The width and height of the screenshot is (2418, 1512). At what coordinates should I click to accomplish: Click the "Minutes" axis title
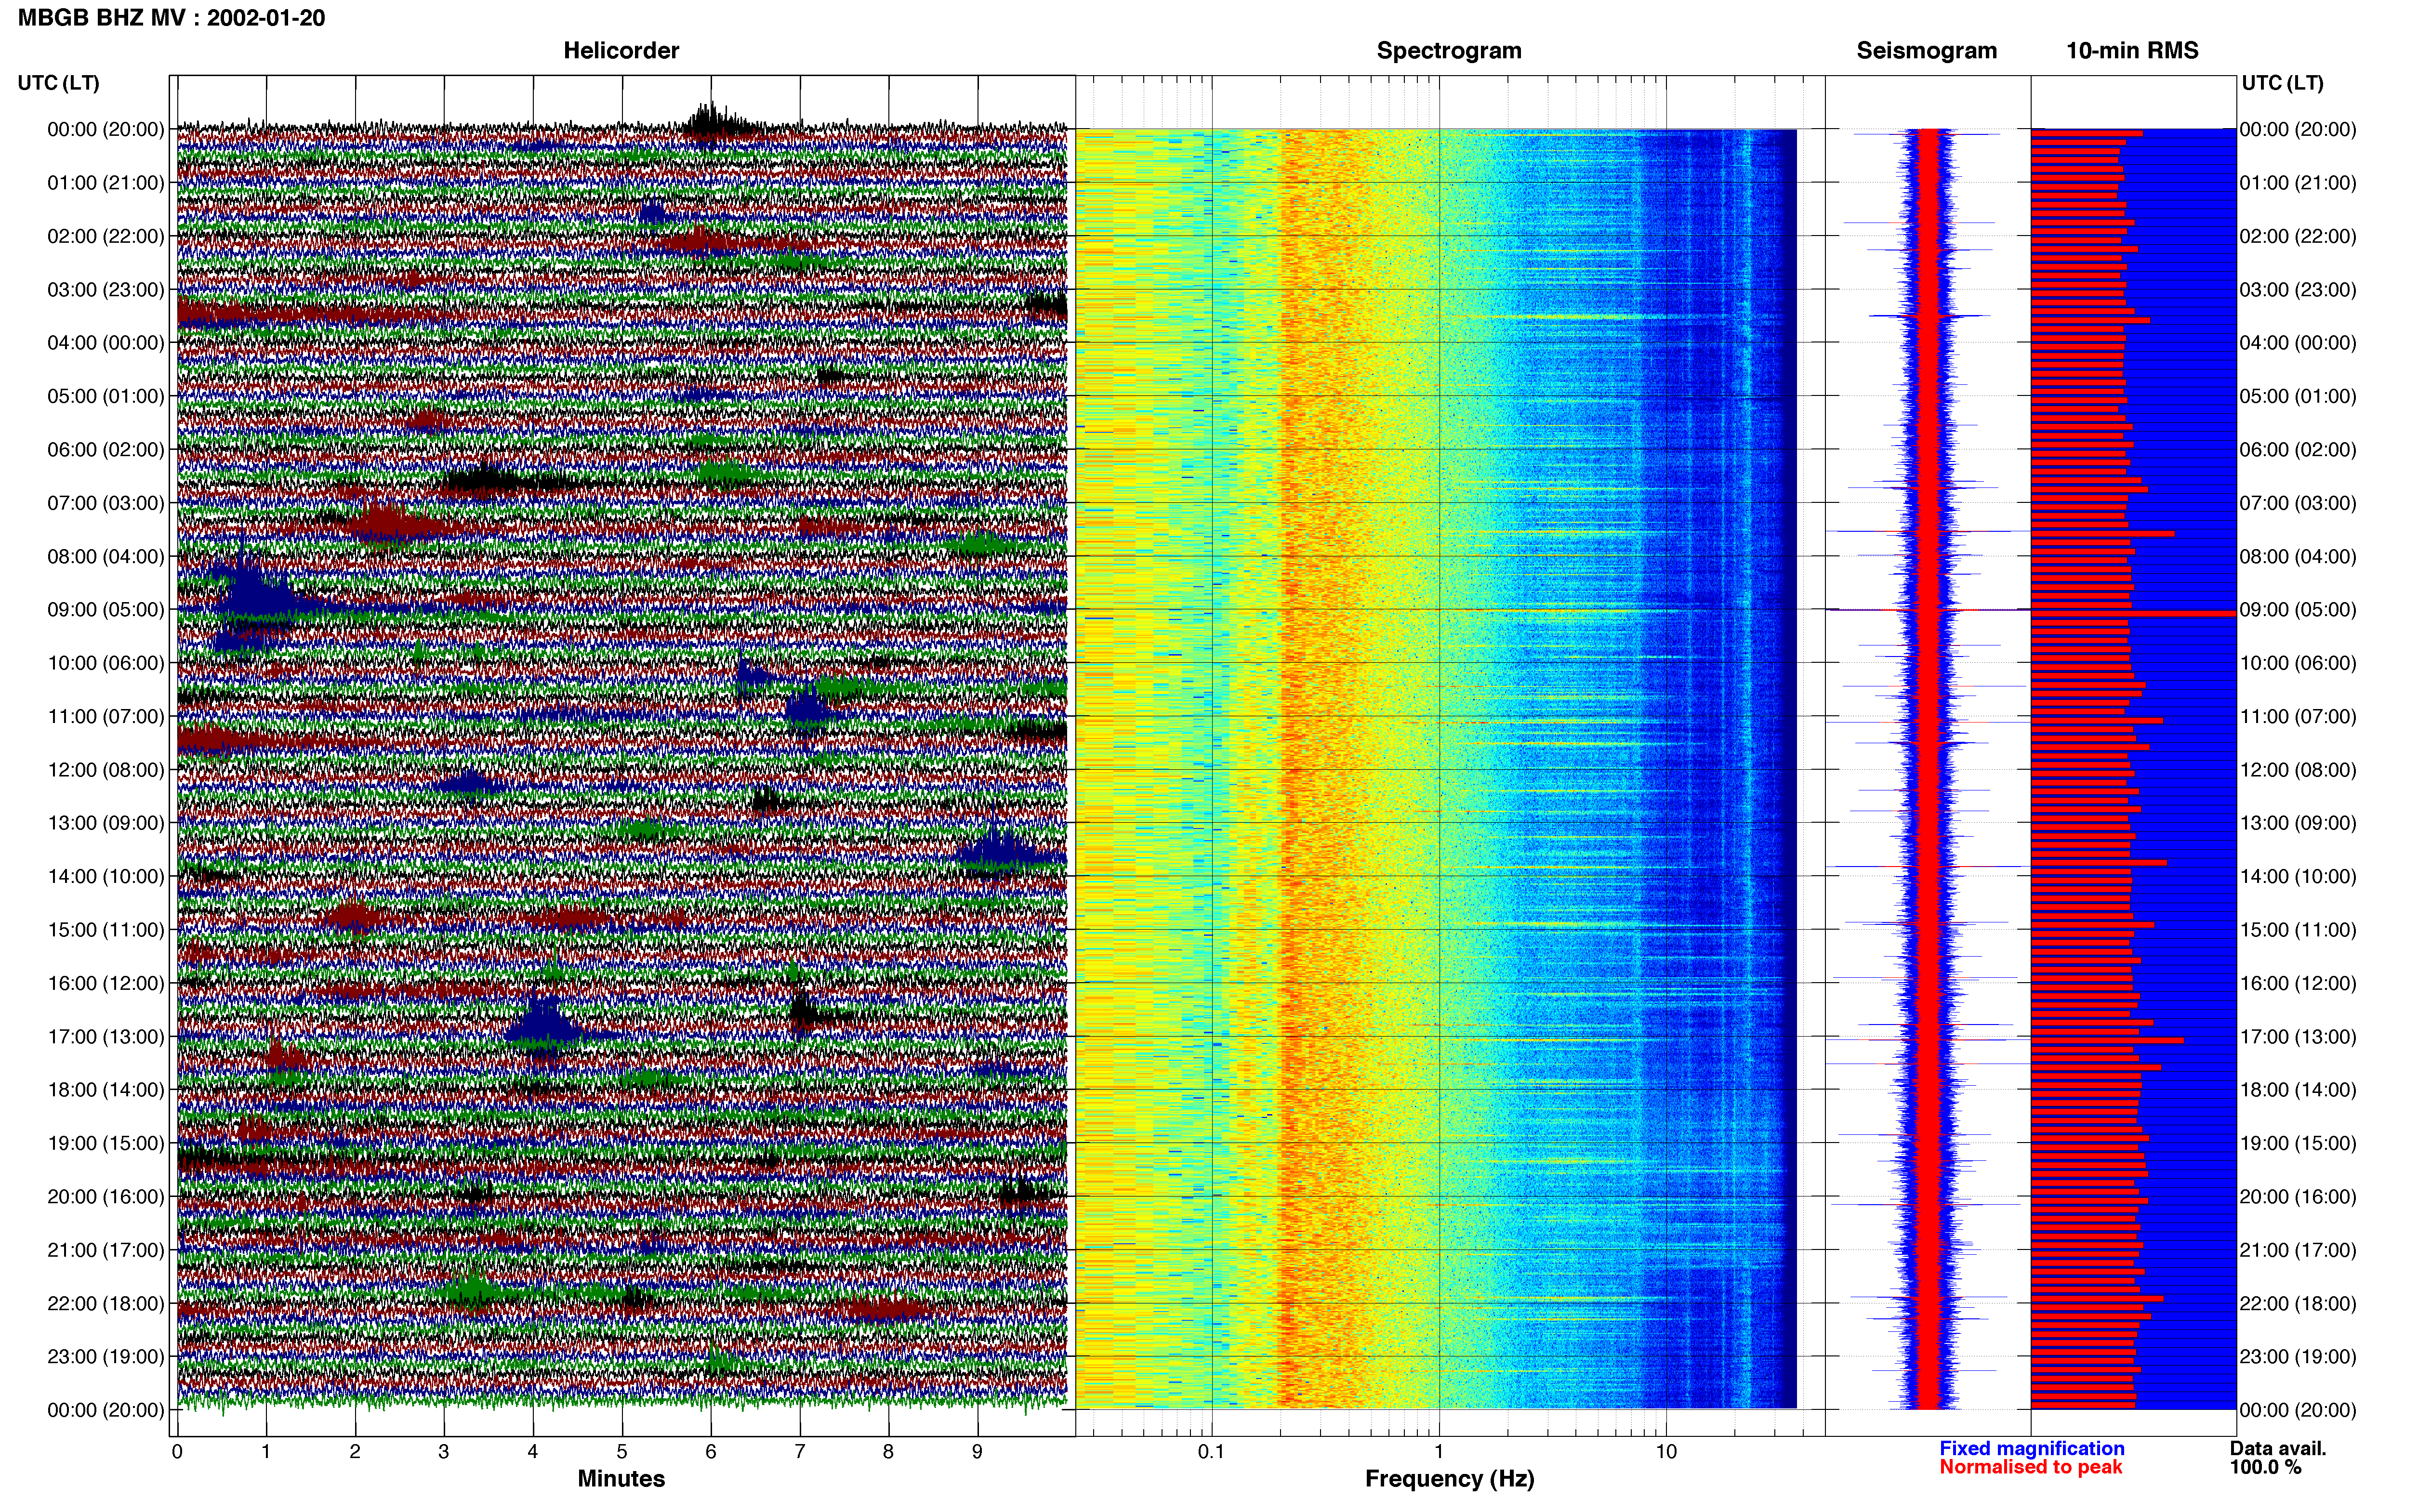(x=621, y=1478)
